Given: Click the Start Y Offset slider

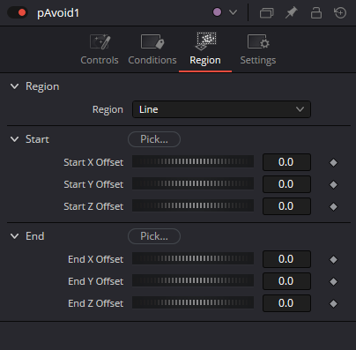Looking at the screenshot, I should point(193,183).
